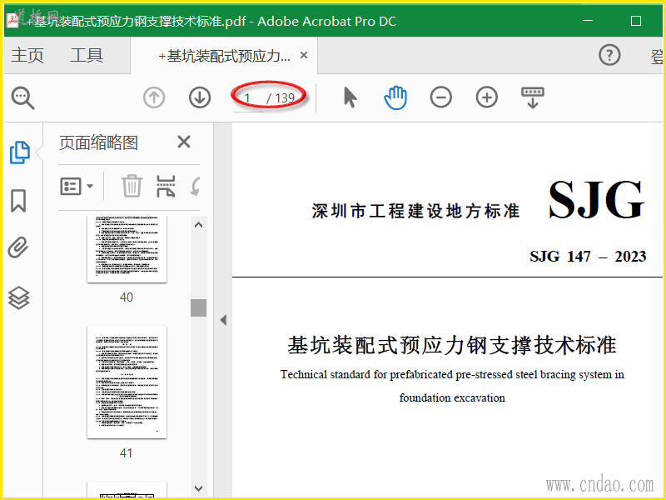Switch to the 工具 tab

tap(87, 55)
